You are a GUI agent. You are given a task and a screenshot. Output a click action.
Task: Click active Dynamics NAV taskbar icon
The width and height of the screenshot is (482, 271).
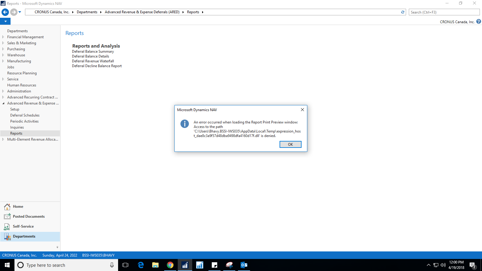click(185, 265)
